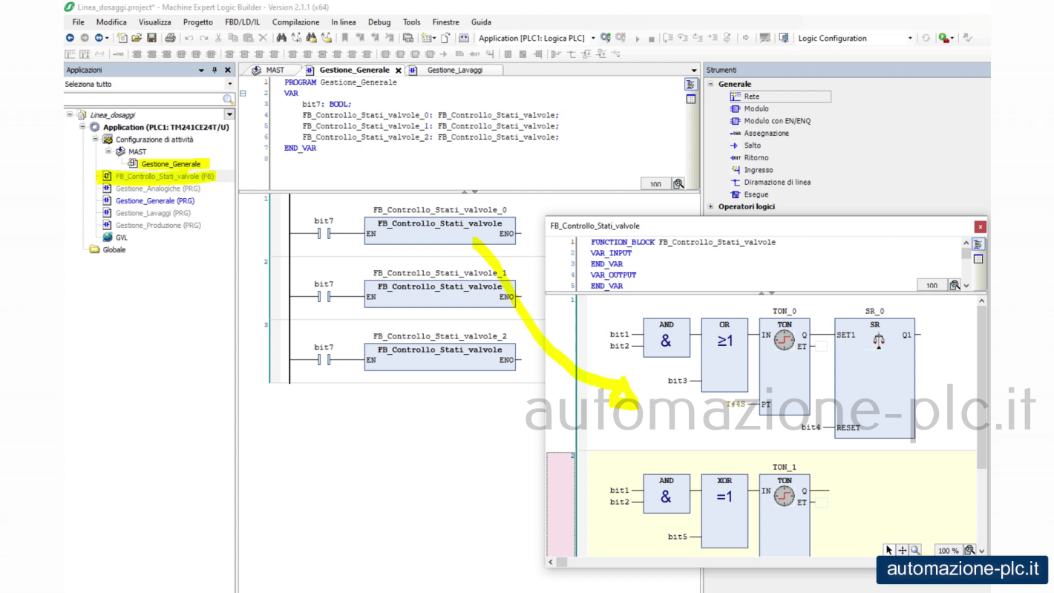Select FB_Controllo_Stati_valvole (FB) in tree

[x=165, y=177]
